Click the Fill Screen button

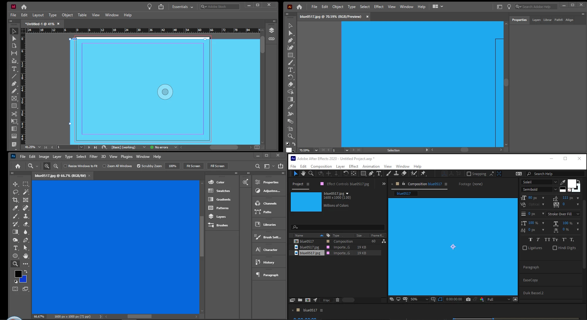[217, 166]
